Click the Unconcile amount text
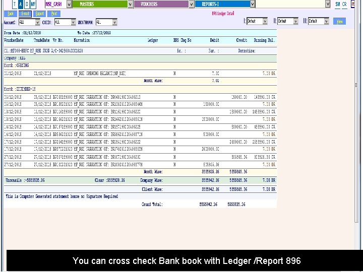This screenshot has height=272, width=363. click(25, 180)
